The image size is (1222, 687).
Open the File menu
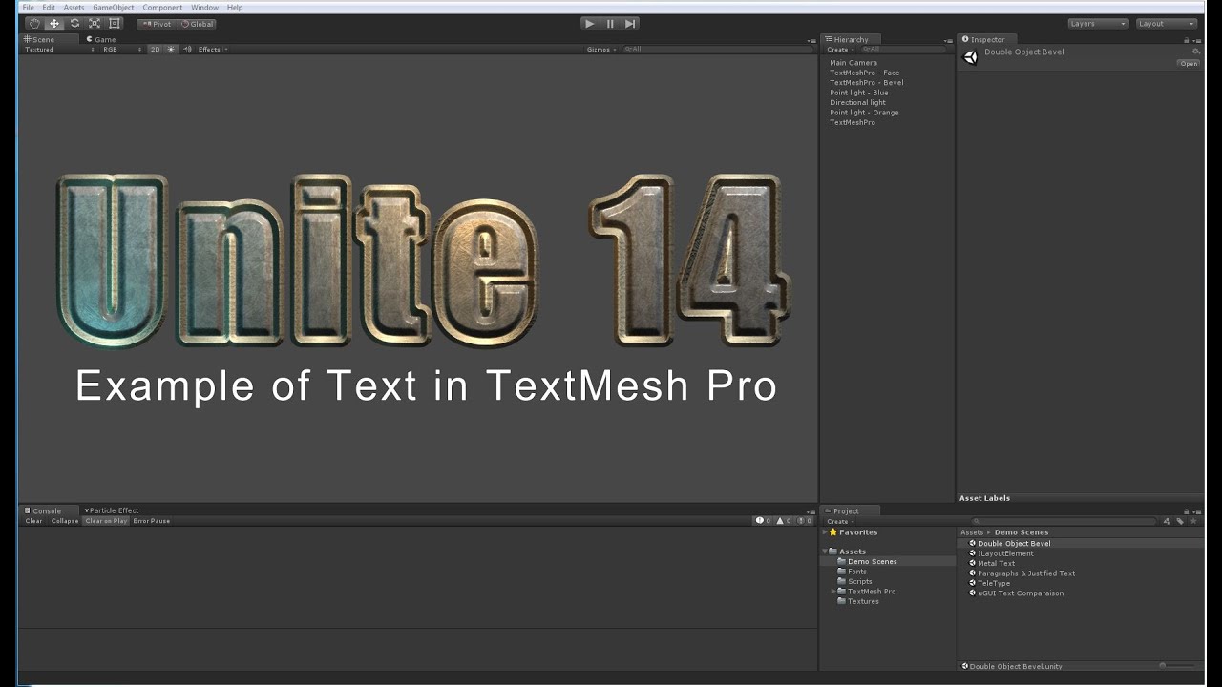[x=28, y=7]
